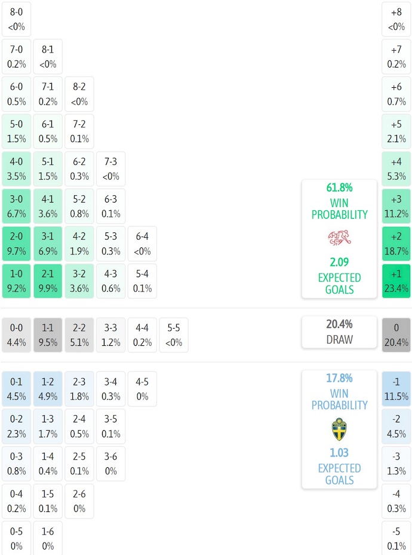This screenshot has width=412, height=555.
Task: Click the Sweden team crest icon
Action: coord(339,429)
